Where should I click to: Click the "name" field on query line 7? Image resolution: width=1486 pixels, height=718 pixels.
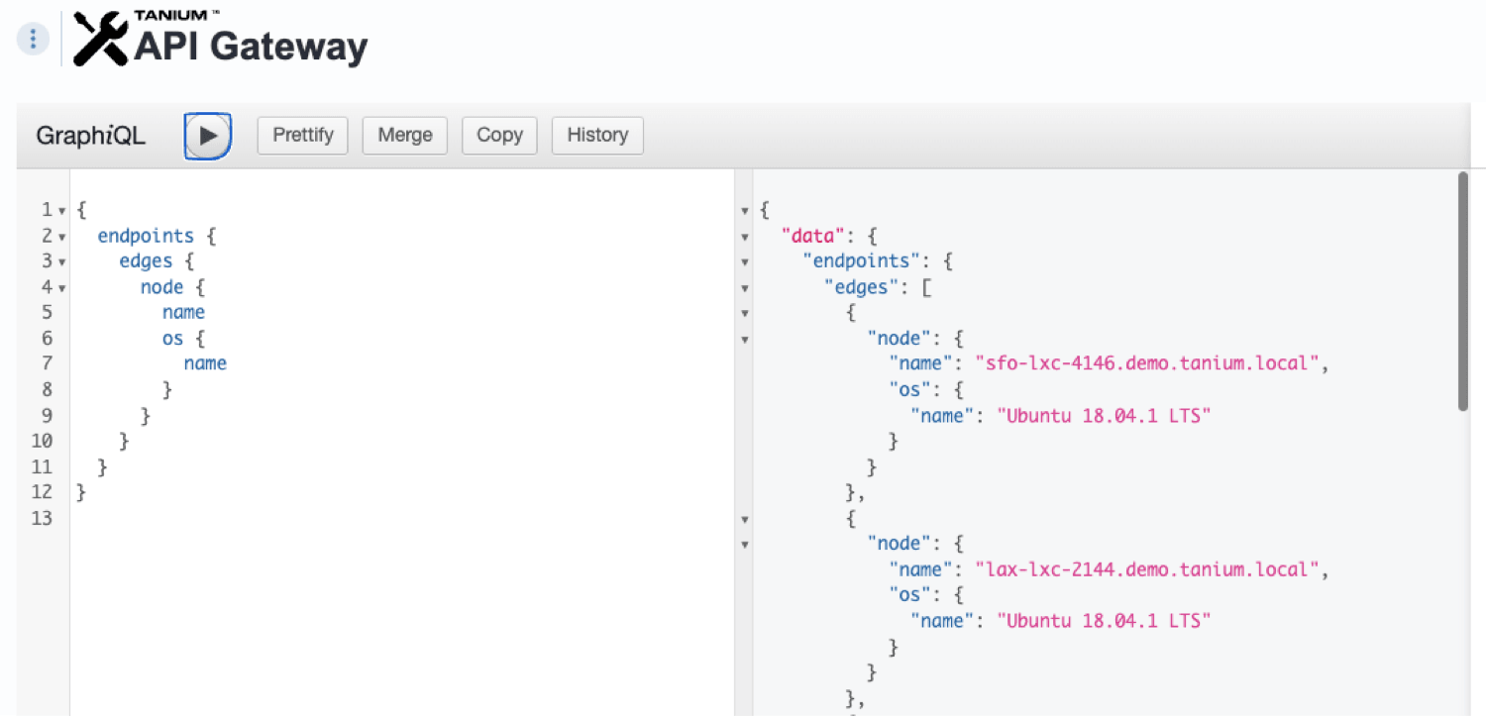[205, 364]
